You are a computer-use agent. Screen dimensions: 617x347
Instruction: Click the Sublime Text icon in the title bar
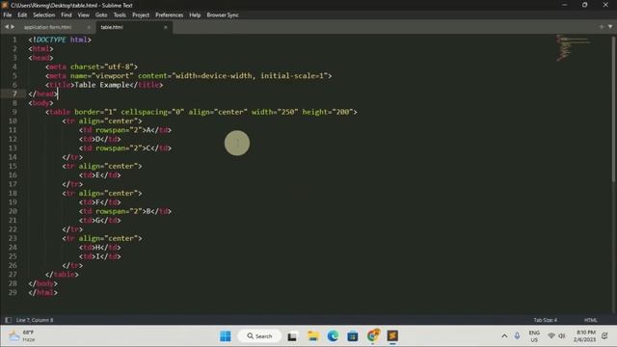pyautogui.click(x=5, y=5)
